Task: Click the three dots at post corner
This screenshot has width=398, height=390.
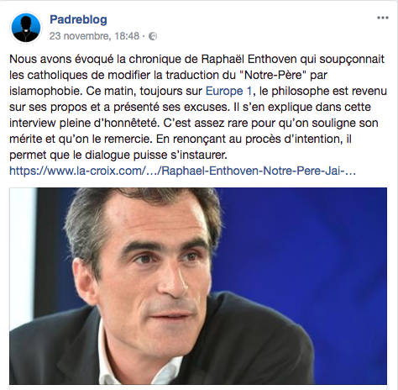Action: pos(383,18)
